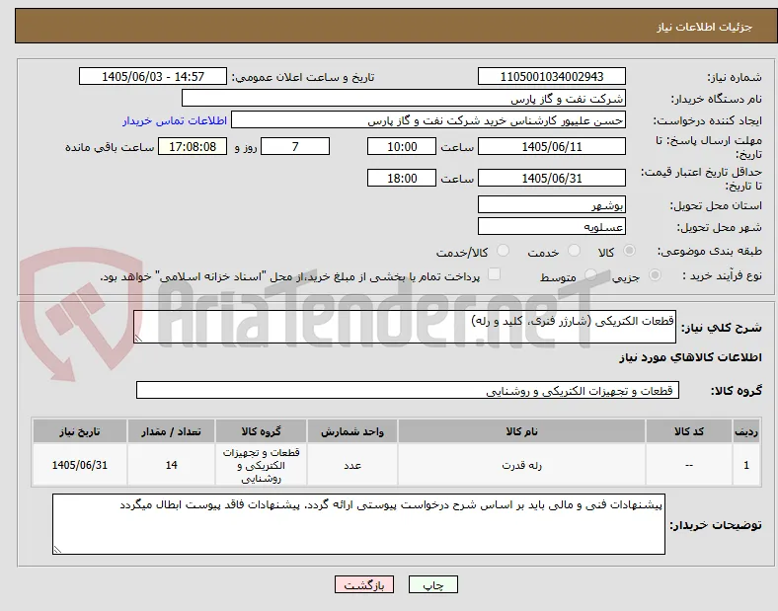Click the واحد شمارش column header
This screenshot has height=611, width=778.
click(352, 431)
